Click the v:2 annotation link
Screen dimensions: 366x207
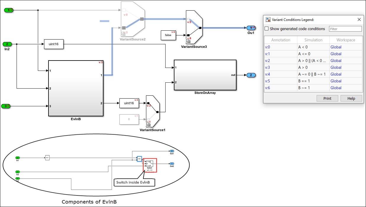coord(268,61)
